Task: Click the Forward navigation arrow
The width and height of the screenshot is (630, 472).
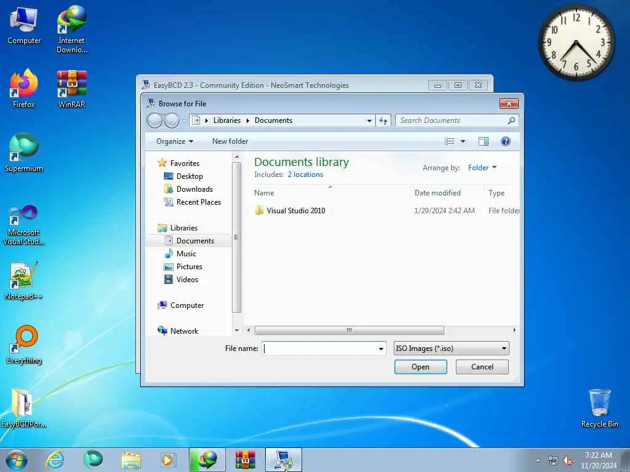Action: pyautogui.click(x=172, y=120)
